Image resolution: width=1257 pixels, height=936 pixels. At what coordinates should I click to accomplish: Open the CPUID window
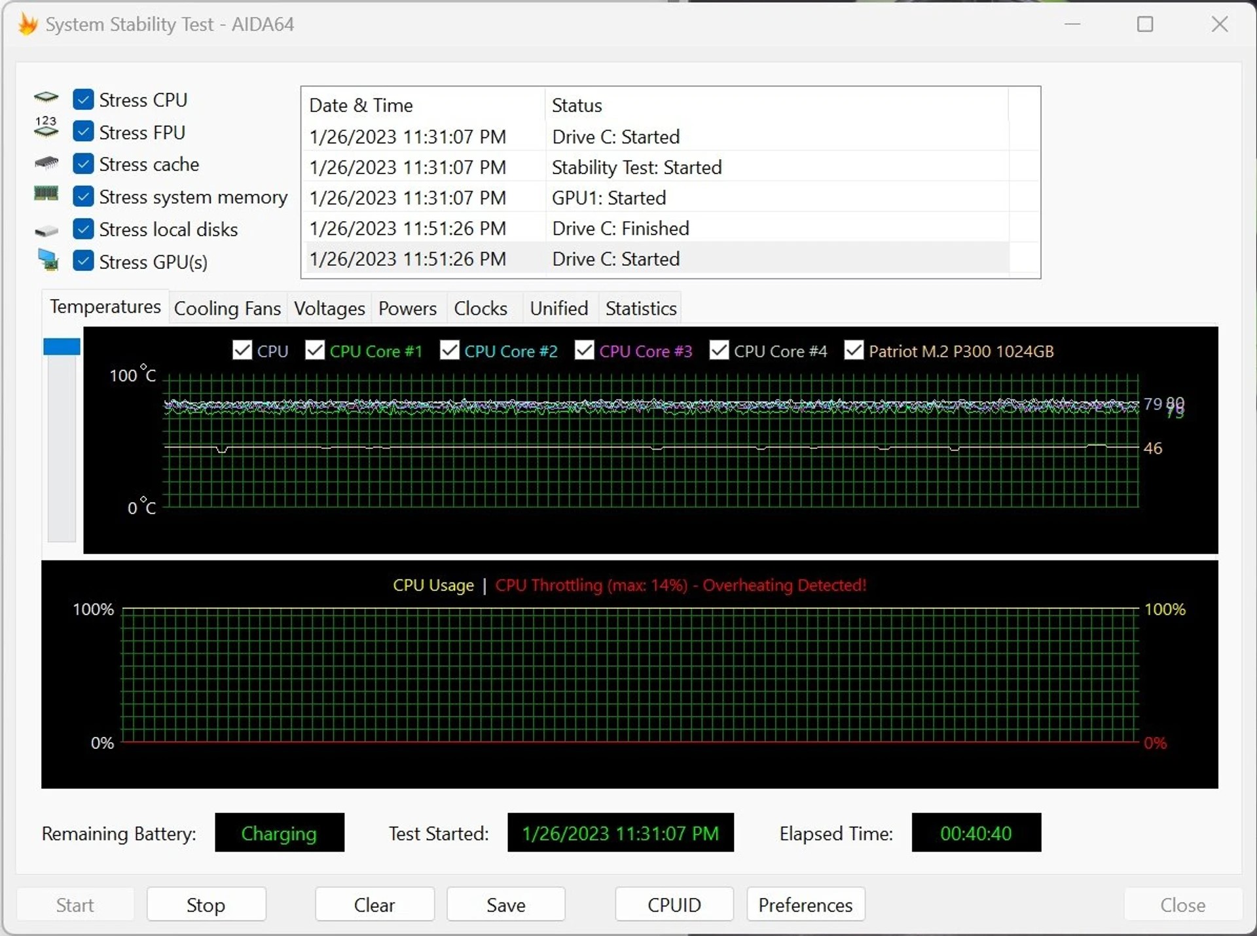pos(674,905)
